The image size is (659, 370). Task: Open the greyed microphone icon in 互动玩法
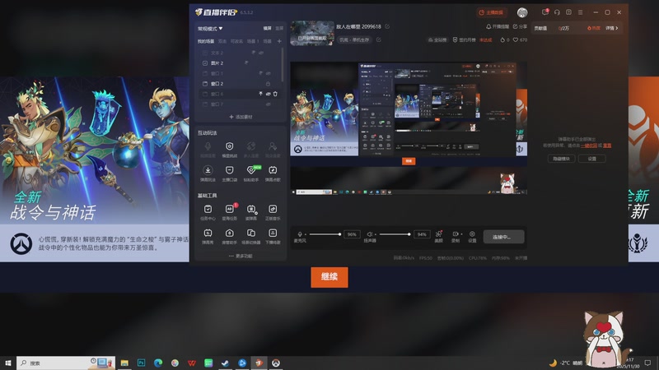(208, 146)
